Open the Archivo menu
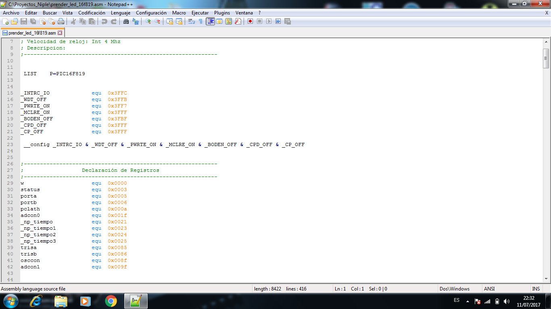The height and width of the screenshot is (309, 551). coord(11,13)
